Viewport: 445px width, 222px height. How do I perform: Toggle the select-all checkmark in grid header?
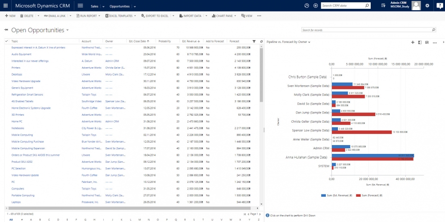7,41
